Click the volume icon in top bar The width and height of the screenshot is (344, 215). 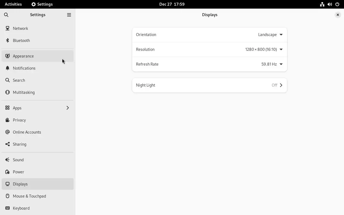point(330,4)
